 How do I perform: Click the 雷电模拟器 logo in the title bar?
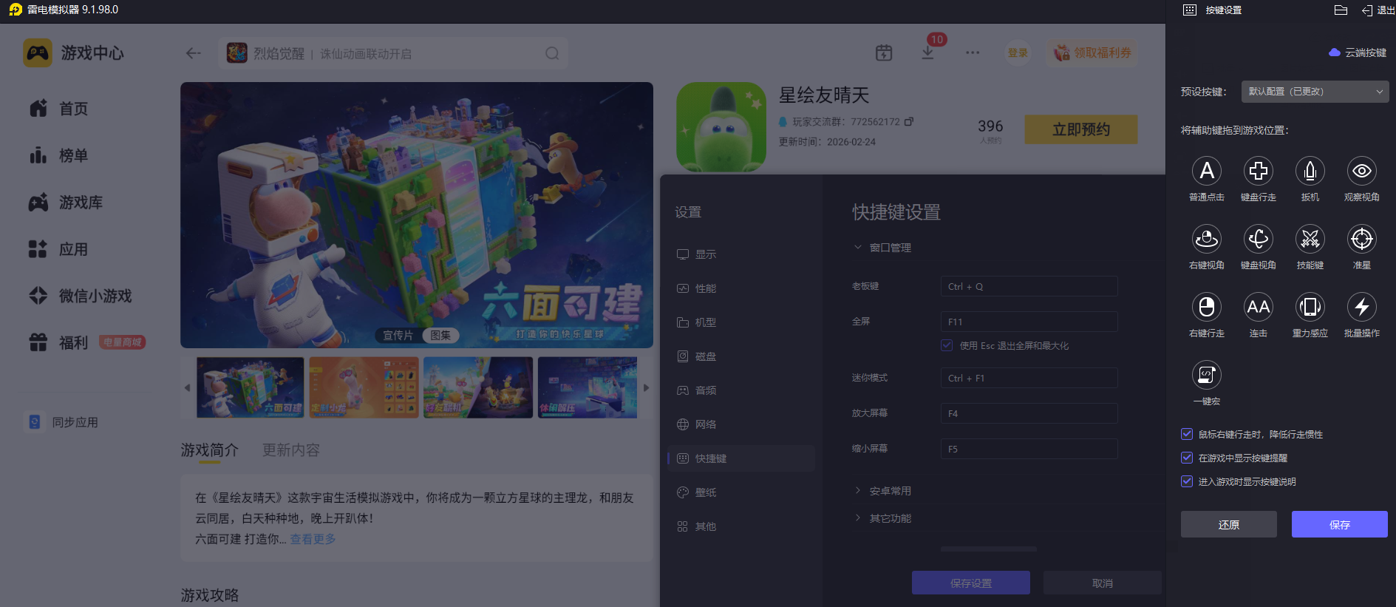pos(16,10)
